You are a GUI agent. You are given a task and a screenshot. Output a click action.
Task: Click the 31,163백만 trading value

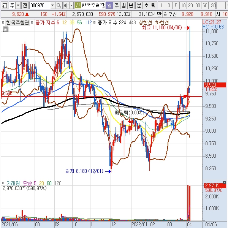[150, 14]
